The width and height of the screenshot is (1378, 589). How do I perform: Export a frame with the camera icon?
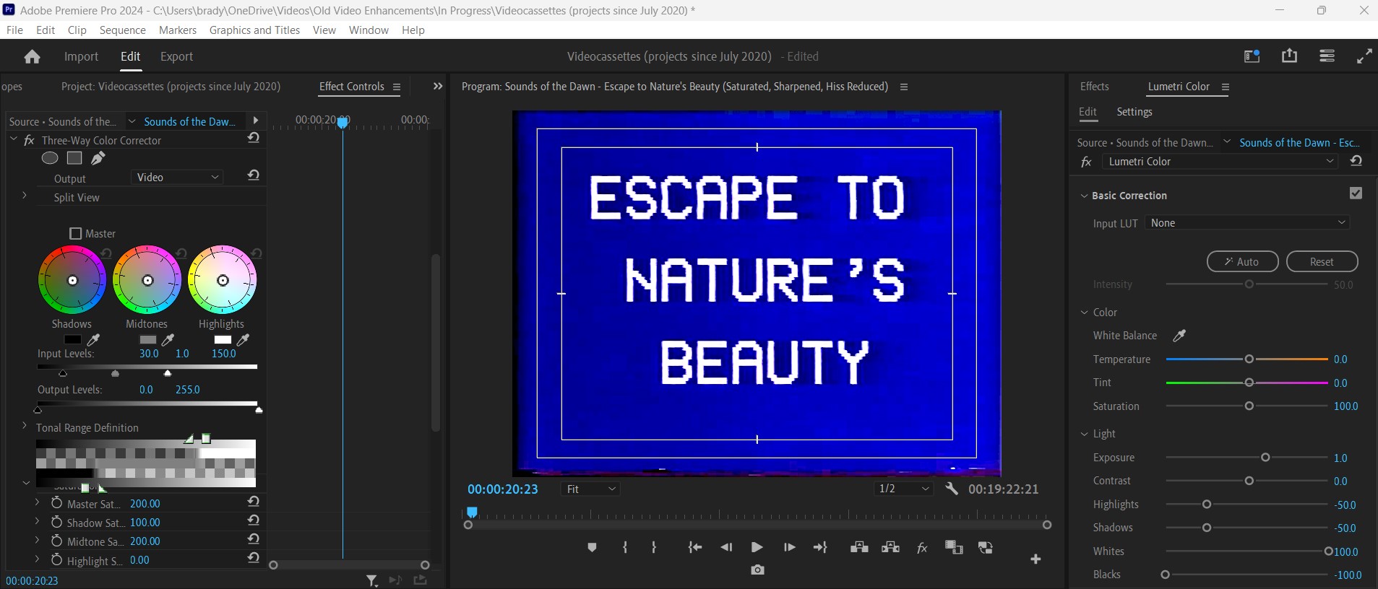pos(757,570)
